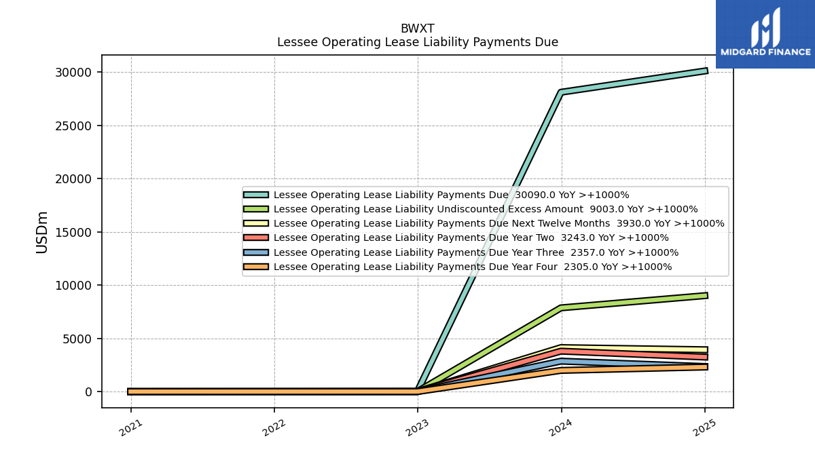Image resolution: width=815 pixels, height=458 pixels.
Task: Select the yellow Next Twelve Months legend swatch
Action: click(x=256, y=223)
